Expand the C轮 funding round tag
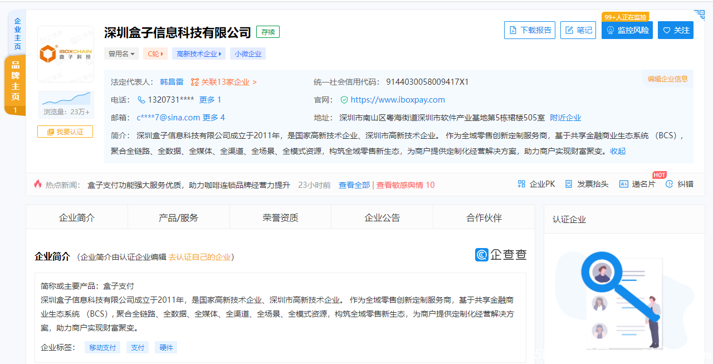The image size is (713, 364). tap(155, 54)
